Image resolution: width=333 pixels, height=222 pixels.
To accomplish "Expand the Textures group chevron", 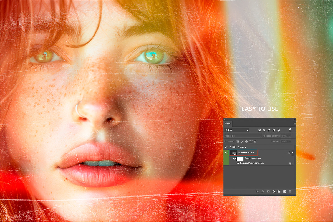I will tap(231, 147).
